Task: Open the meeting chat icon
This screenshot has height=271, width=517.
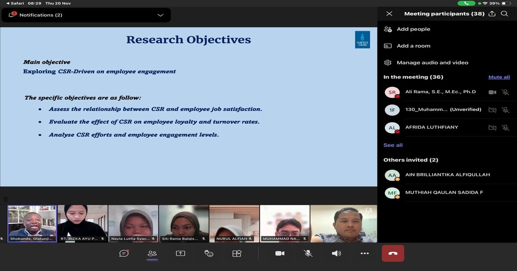Action: (x=124, y=253)
